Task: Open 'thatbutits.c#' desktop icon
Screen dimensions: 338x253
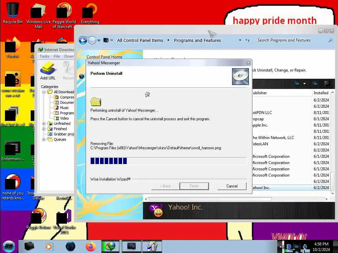Action: point(13,116)
